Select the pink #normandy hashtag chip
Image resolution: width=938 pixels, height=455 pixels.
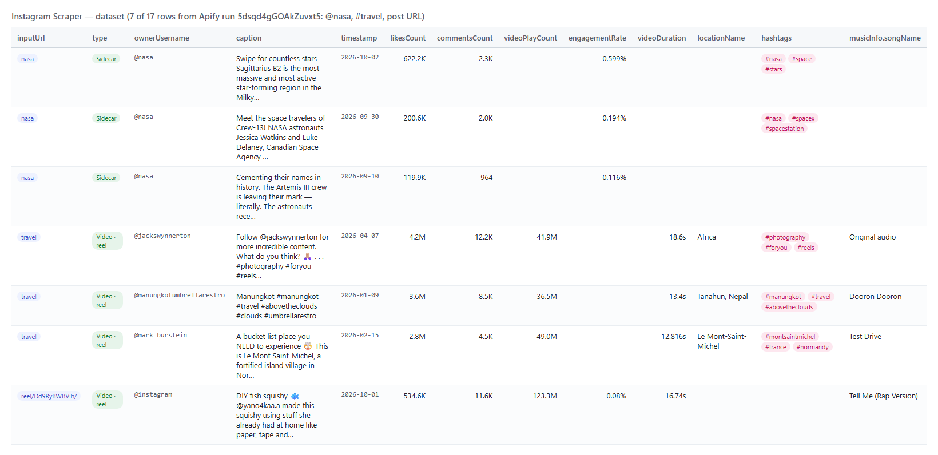[x=813, y=347]
